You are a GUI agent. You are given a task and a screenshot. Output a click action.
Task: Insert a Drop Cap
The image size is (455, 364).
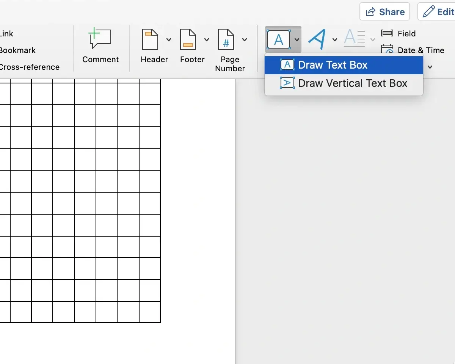354,38
